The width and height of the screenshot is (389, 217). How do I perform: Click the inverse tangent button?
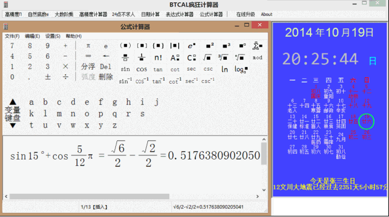pyautogui.click(x=159, y=81)
